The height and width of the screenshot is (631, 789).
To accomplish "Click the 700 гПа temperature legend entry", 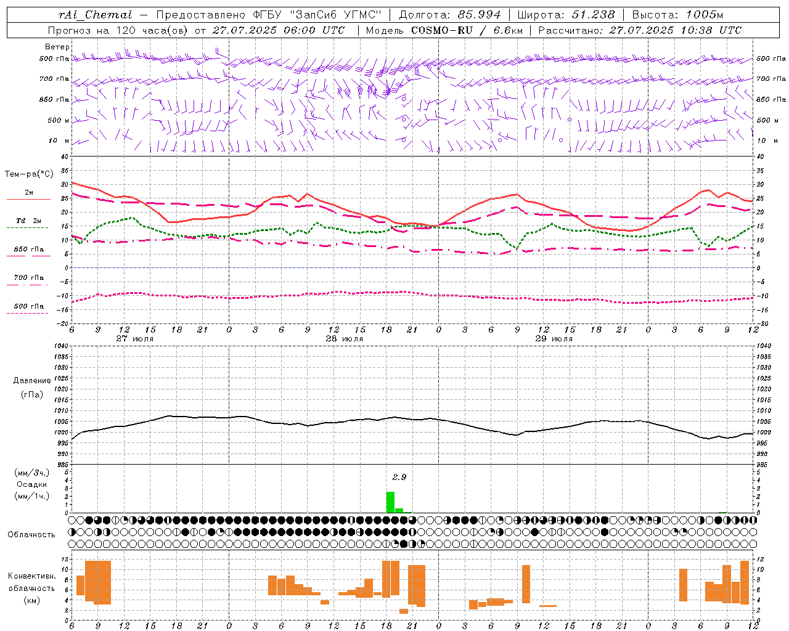I will click(x=29, y=278).
